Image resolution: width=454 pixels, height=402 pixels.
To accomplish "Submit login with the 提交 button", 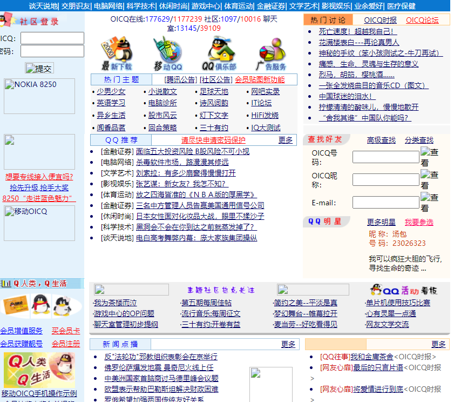I will pos(39,69).
